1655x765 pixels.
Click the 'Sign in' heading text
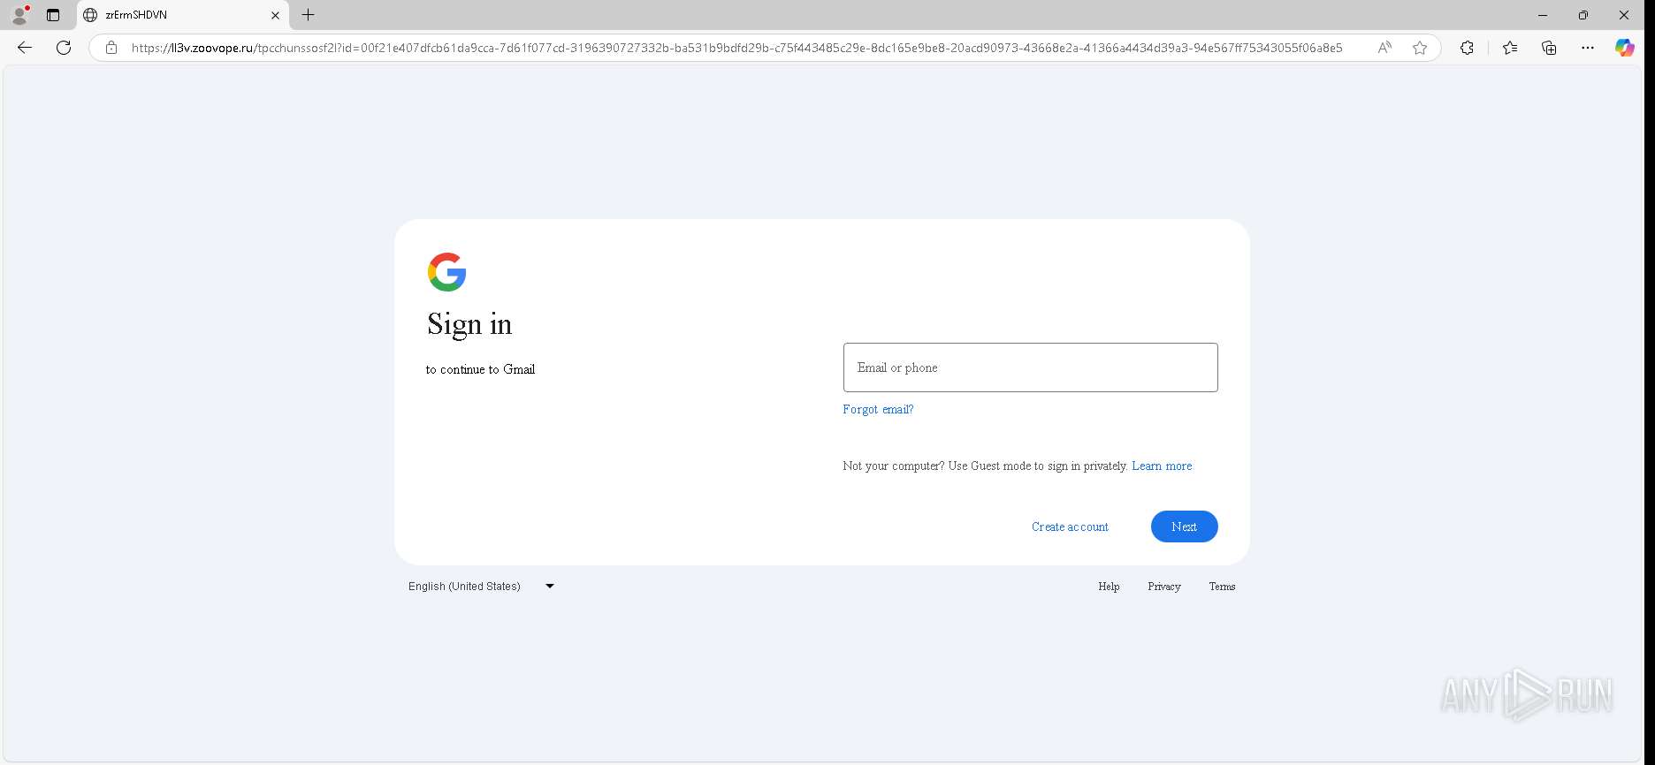click(469, 324)
